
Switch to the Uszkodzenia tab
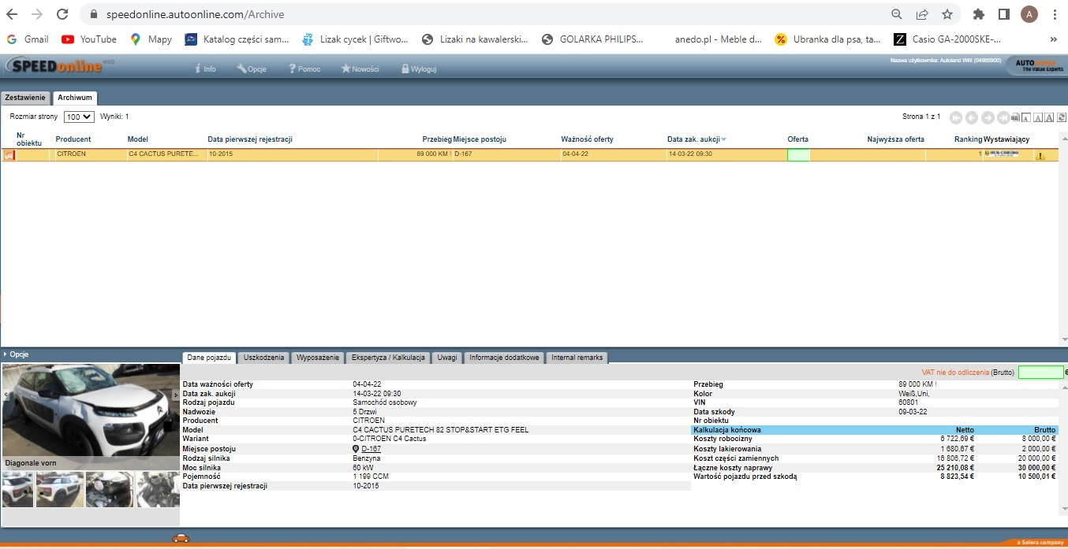[263, 358]
